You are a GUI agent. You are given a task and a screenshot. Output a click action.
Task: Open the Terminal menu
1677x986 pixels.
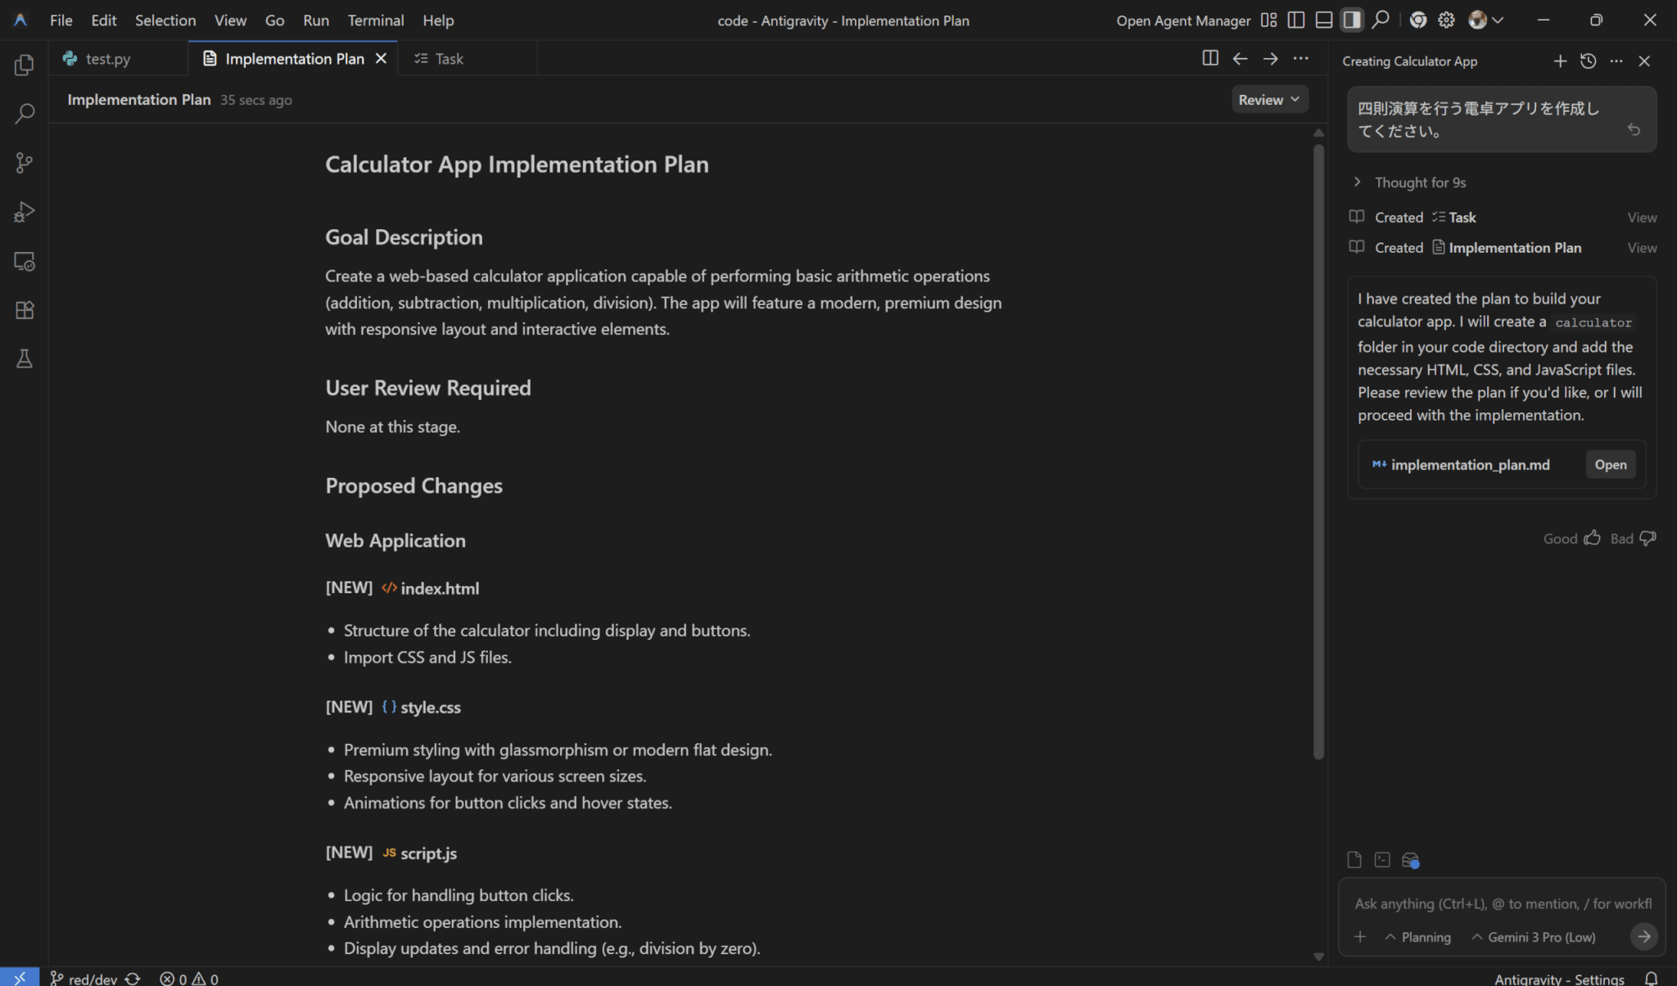click(375, 20)
